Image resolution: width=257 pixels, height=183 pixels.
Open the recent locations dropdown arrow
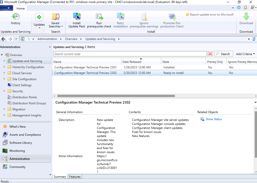click(16, 39)
